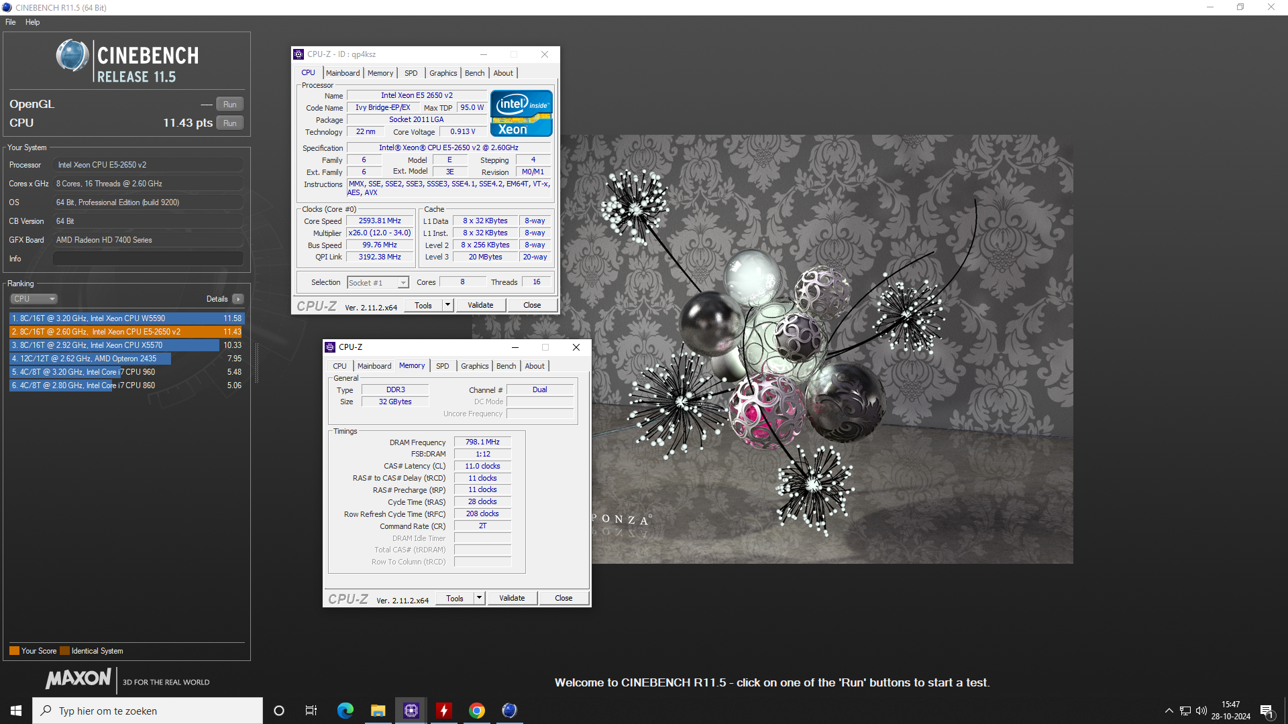Screen dimensions: 1288x724
Task: Click the orange Your Score legend swatch
Action: [14, 651]
